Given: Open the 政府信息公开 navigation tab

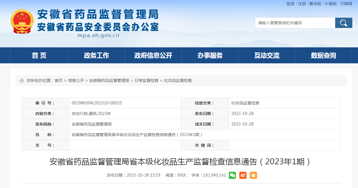Looking at the screenshot, I should coord(153,55).
